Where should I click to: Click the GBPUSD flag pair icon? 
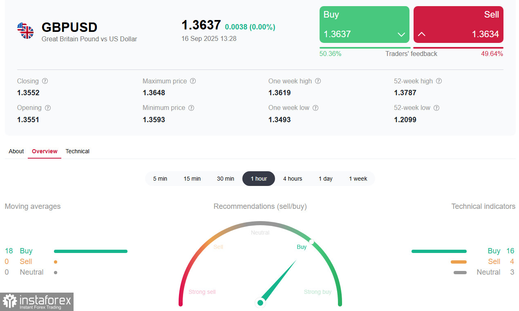pyautogui.click(x=25, y=31)
